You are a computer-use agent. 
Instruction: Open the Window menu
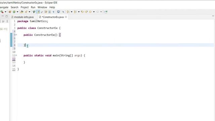(42, 7)
